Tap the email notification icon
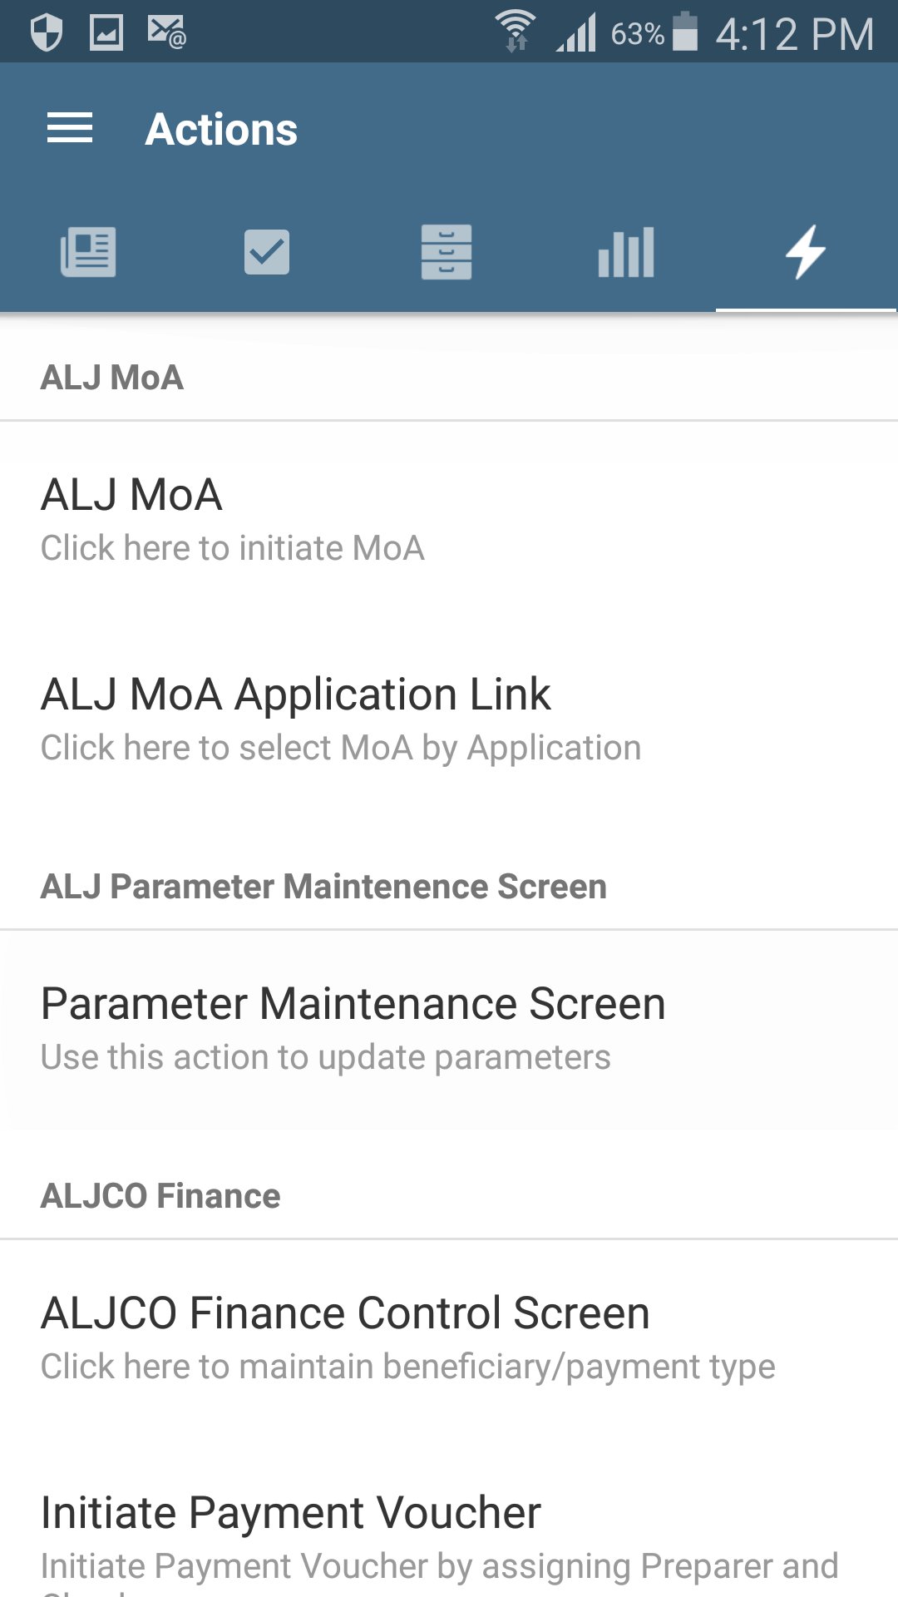Image resolution: width=898 pixels, height=1597 pixels. (167, 33)
